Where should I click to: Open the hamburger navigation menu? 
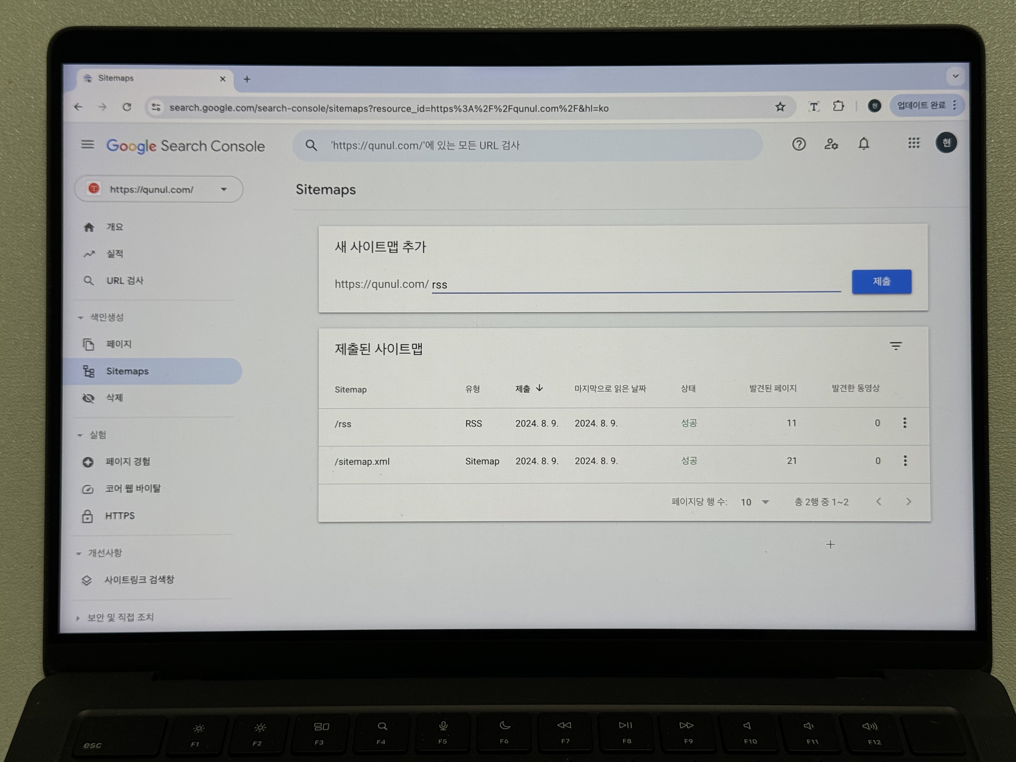[88, 145]
